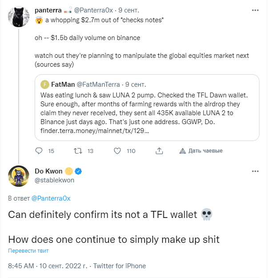
Task: Open more options on Do Kwon's tweet
Action: (255, 171)
